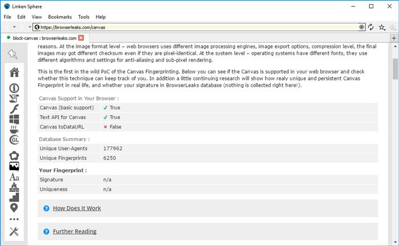Viewport: 399px width, 246px height.
Task: Click the 'Canvas toDataURL' row label
Action: (x=62, y=127)
